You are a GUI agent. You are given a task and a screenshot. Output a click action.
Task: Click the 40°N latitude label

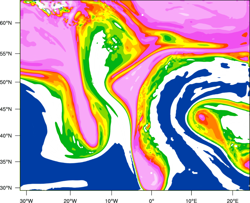pyautogui.click(x=6, y=136)
